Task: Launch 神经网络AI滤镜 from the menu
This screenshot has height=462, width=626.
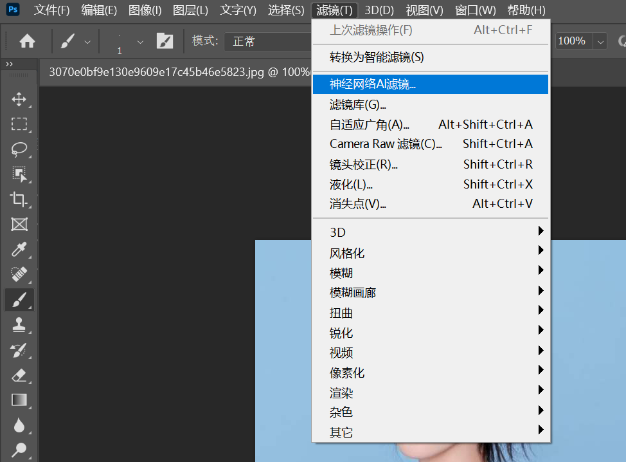Action: [x=431, y=84]
